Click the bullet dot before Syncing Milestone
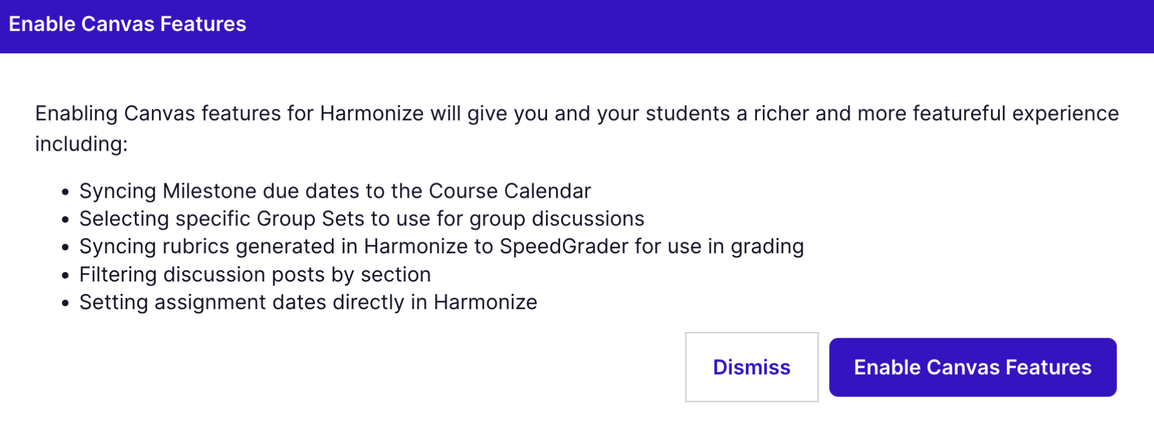This screenshot has height=441, width=1154. click(65, 192)
